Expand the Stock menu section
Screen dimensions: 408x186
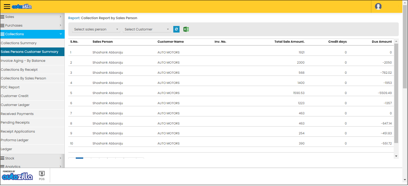point(32,158)
